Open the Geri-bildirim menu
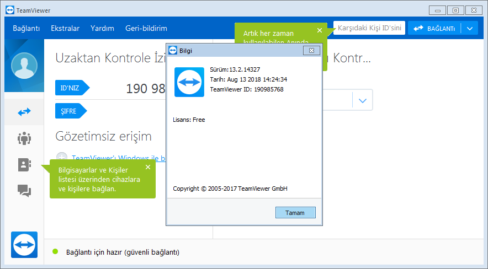The height and width of the screenshot is (269, 488). [146, 28]
